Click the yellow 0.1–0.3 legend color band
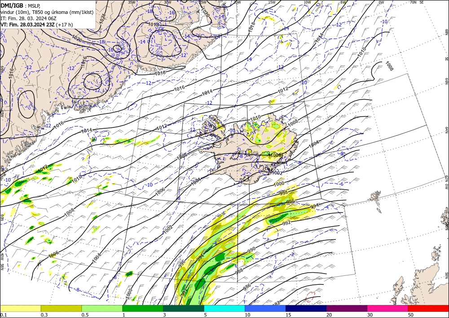Screen dimensions: 449x318 tap(20, 308)
